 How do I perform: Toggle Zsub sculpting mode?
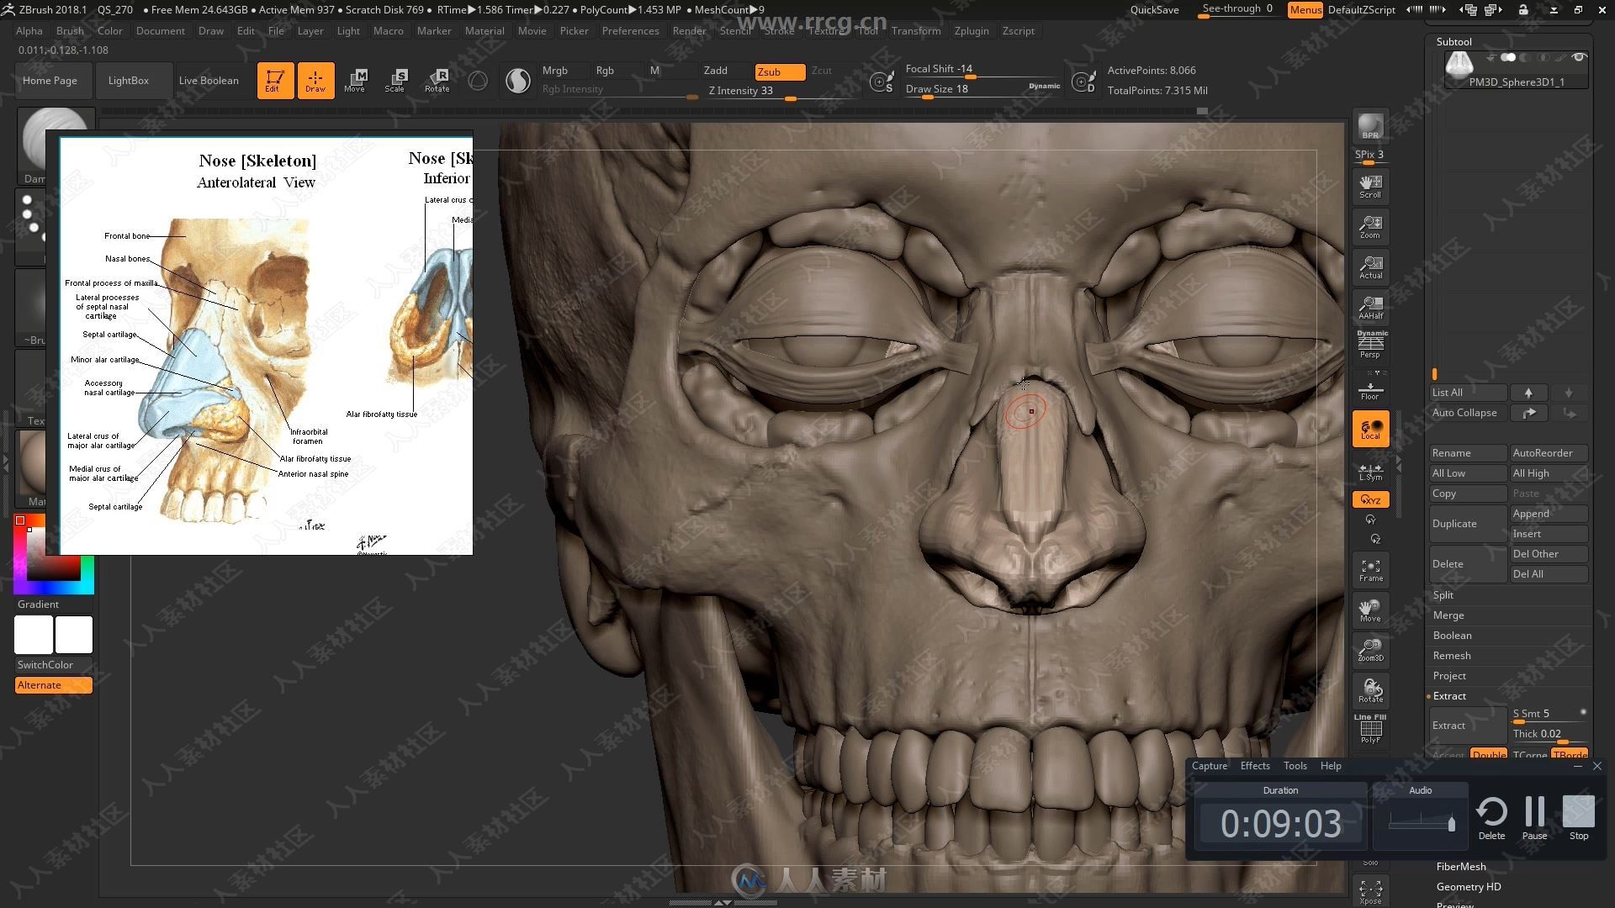780,71
